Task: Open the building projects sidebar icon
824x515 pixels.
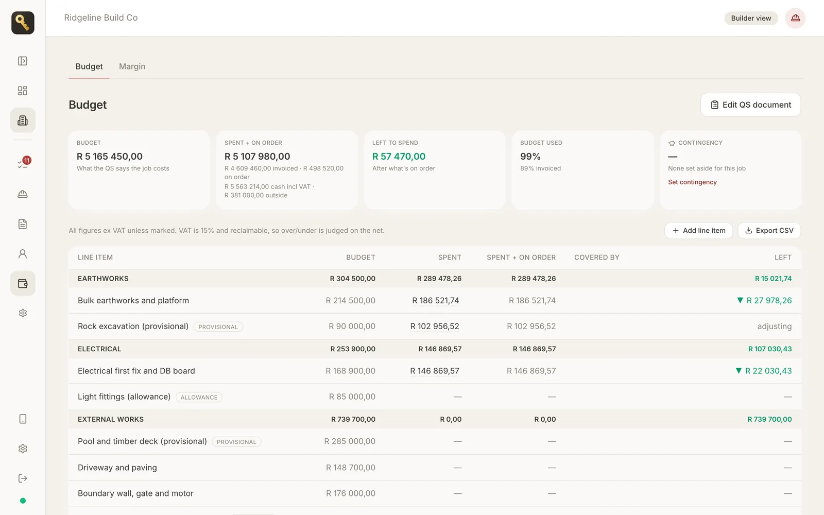Action: point(23,121)
